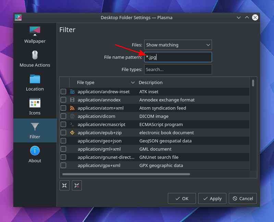This screenshot has width=274, height=222.
Task: Enable the application/dicom checkbox
Action: [x=64, y=116]
